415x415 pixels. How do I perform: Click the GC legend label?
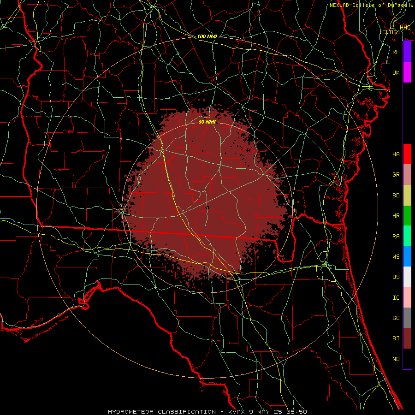click(396, 318)
